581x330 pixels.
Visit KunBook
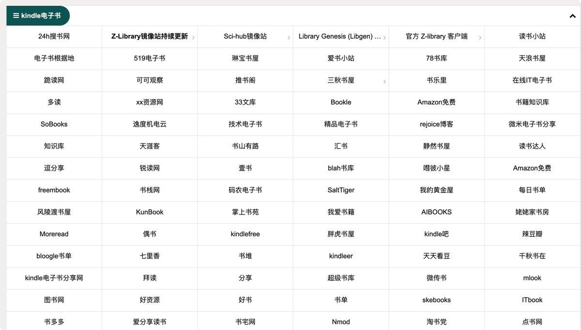150,212
